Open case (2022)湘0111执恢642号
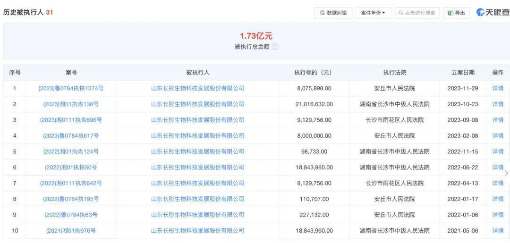This screenshot has width=510, height=243. pos(71,183)
